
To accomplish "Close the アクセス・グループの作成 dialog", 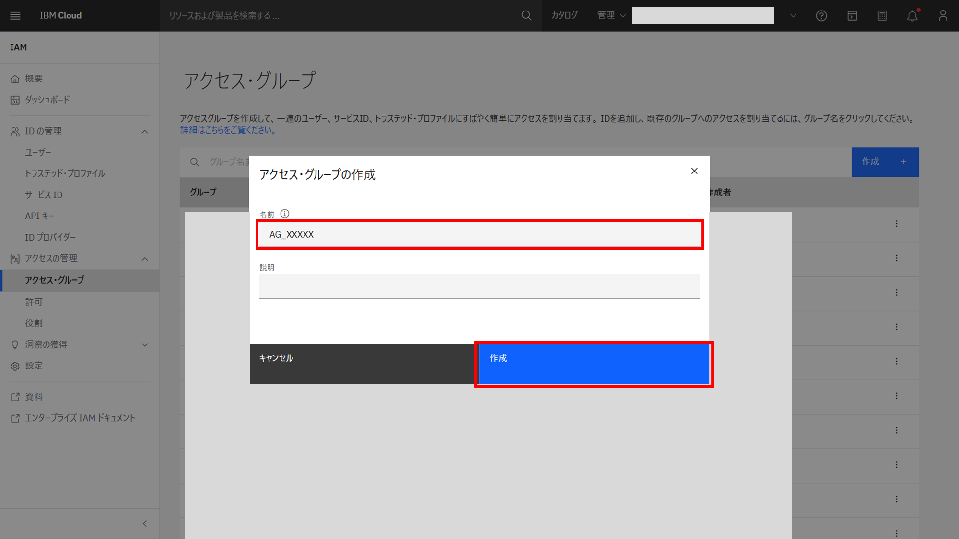I will [x=694, y=171].
